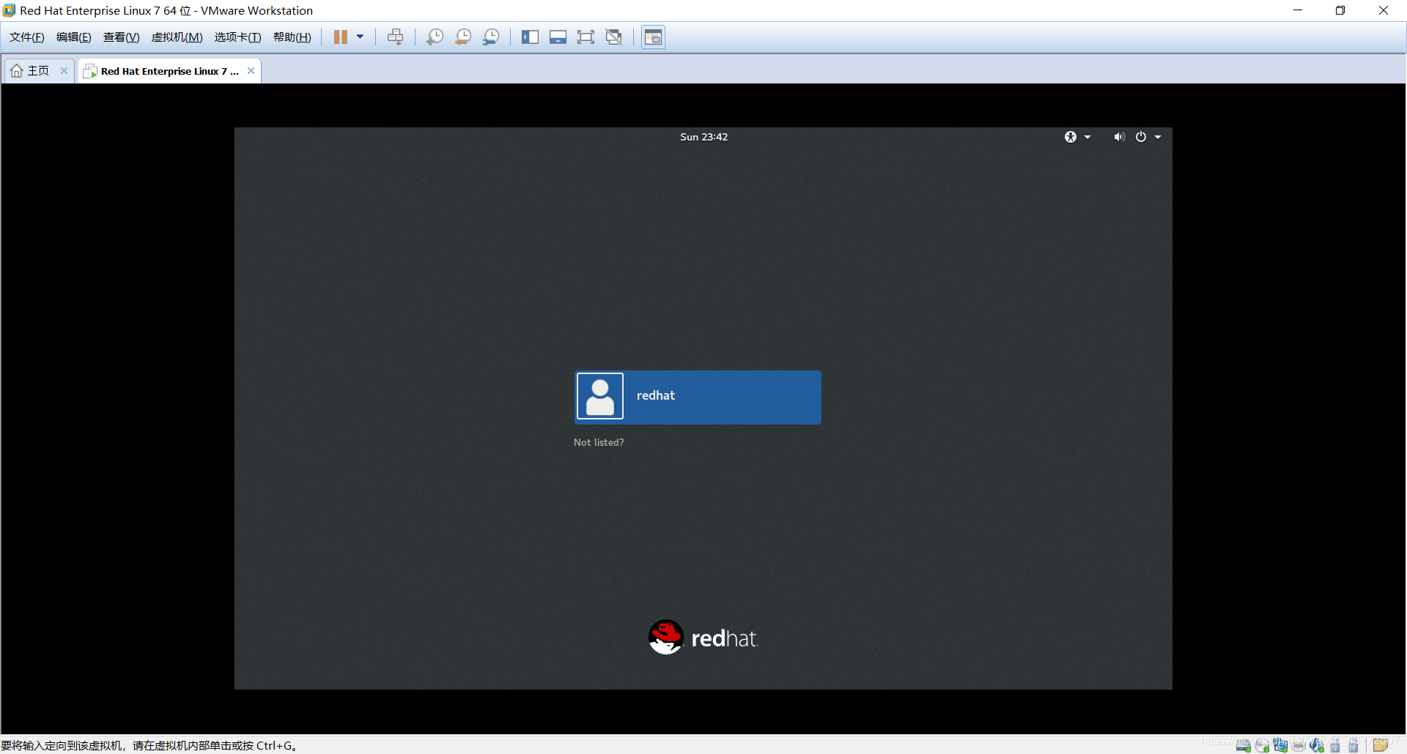Click the printer status icon
The image size is (1407, 754).
(x=1299, y=746)
